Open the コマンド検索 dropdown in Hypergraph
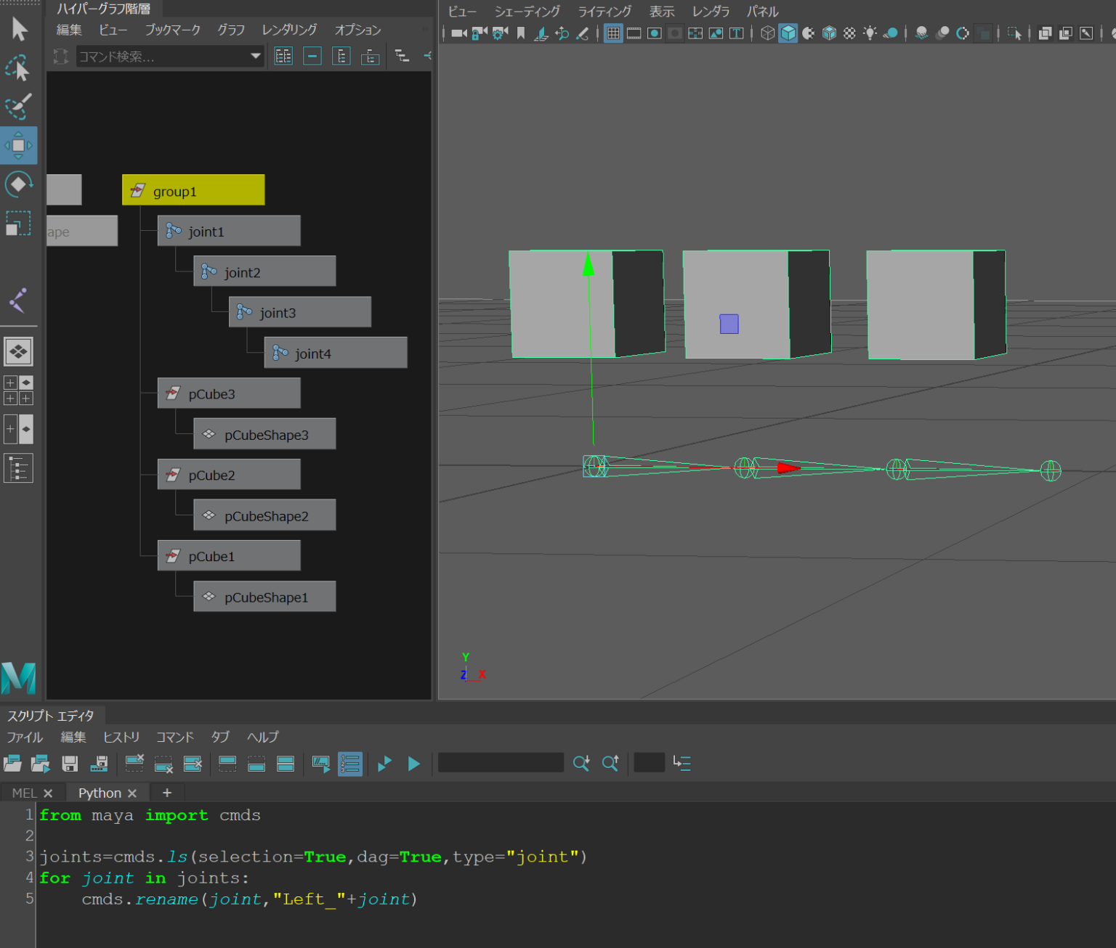 255,56
